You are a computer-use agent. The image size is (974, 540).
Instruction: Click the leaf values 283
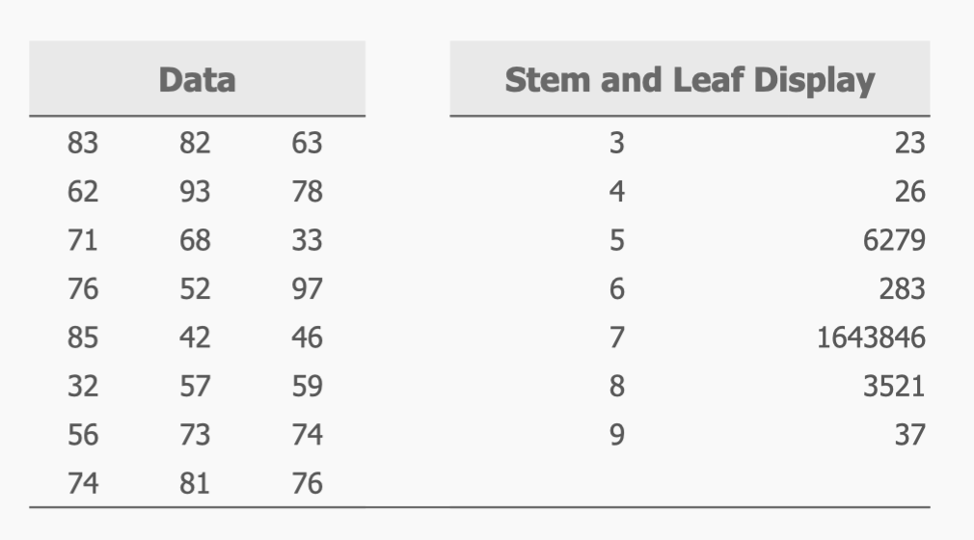coord(902,288)
